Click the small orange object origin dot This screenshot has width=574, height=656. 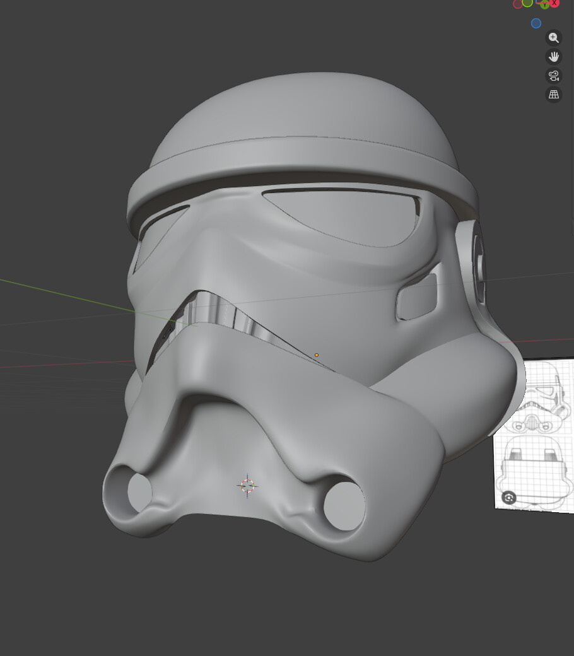[x=317, y=355]
